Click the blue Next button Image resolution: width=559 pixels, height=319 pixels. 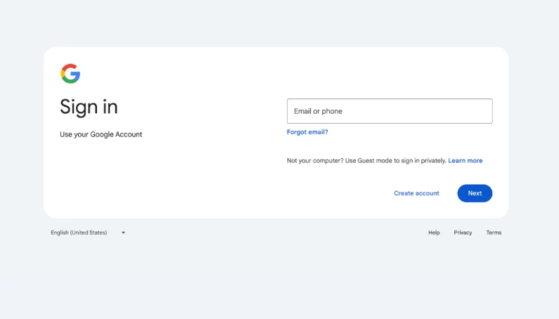click(x=475, y=193)
